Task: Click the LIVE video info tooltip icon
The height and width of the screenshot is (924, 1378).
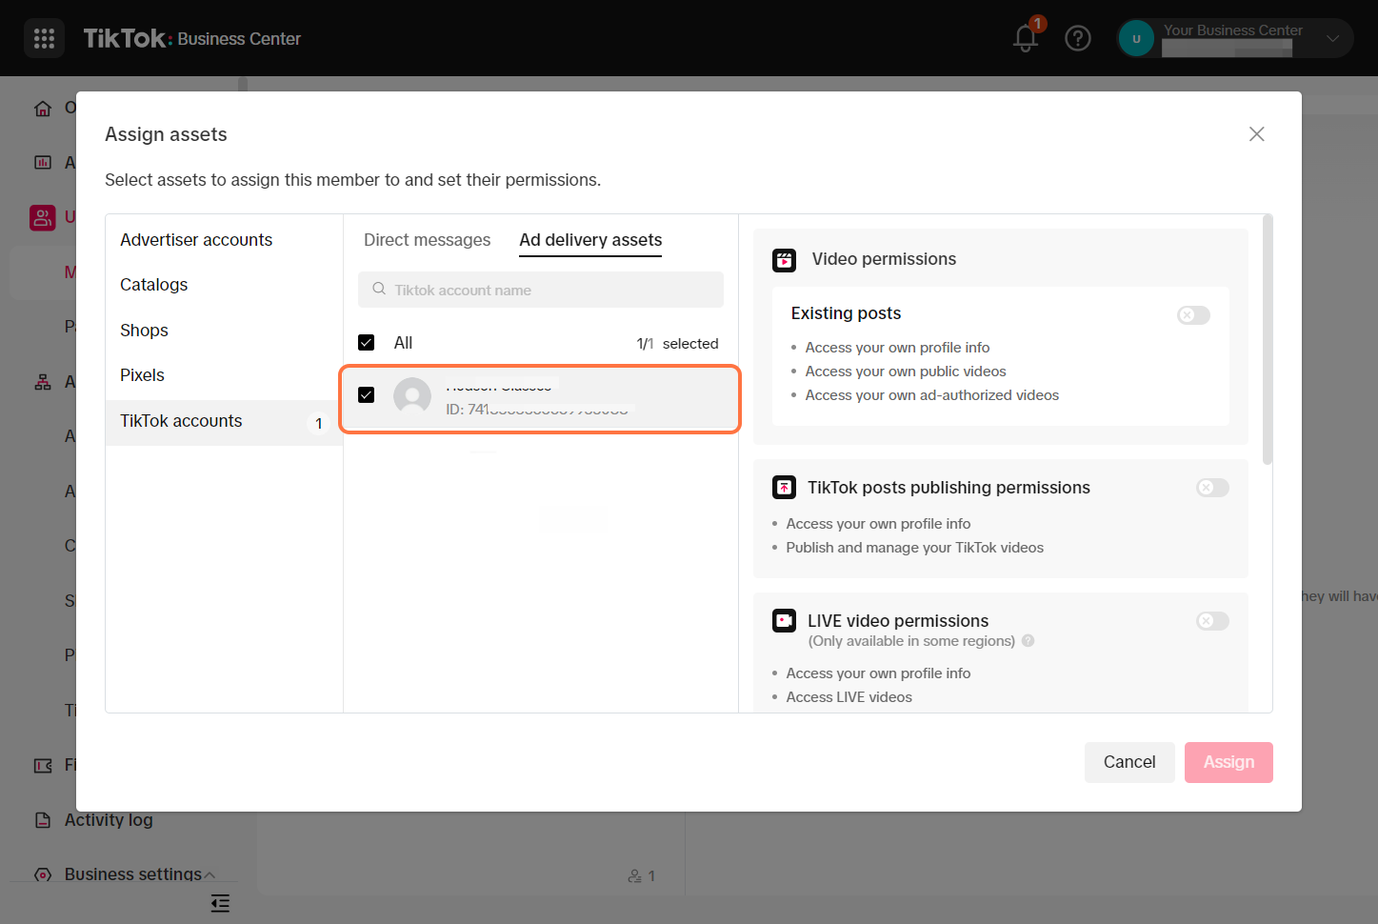Action: [x=1028, y=641]
